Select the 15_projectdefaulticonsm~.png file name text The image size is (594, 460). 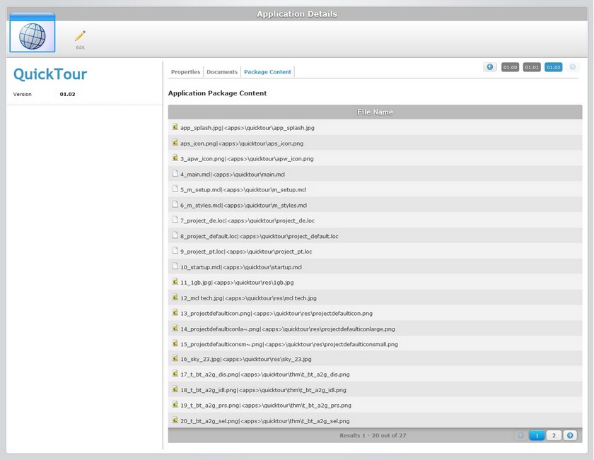click(289, 345)
